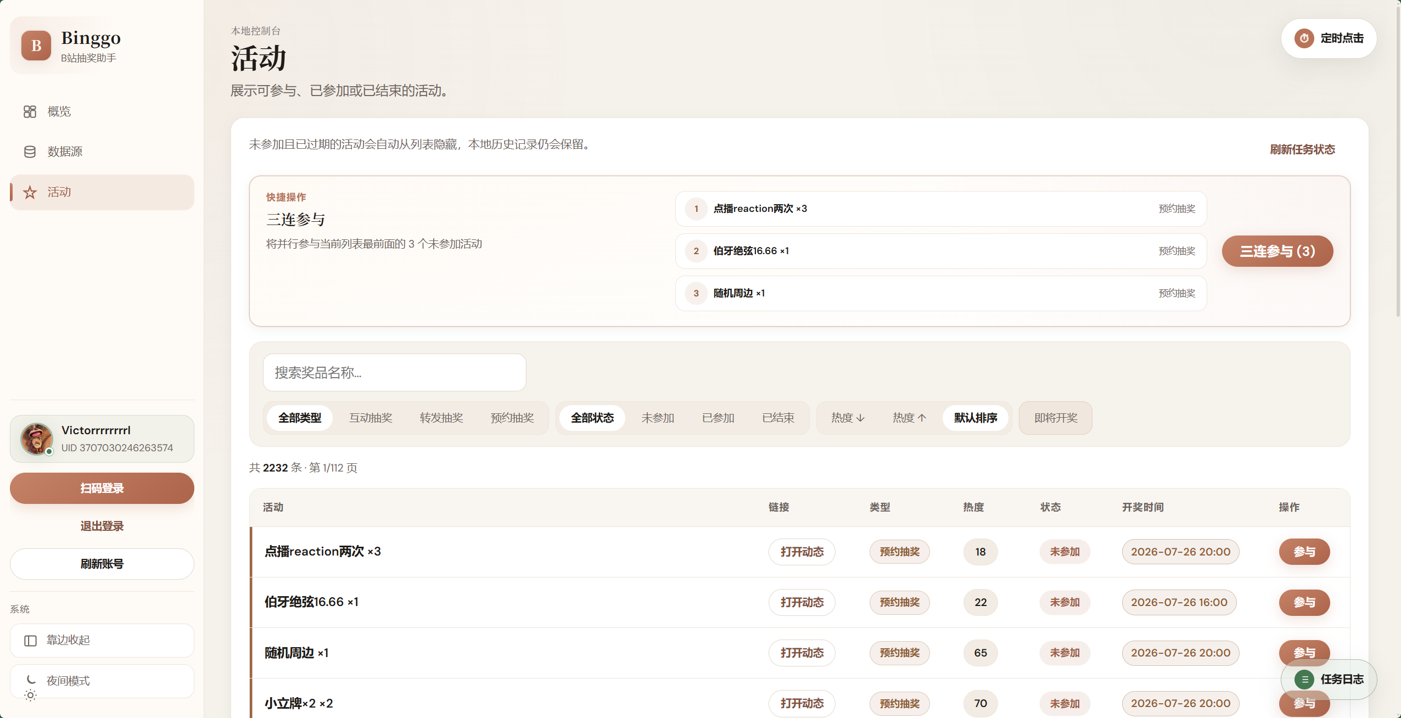Select the 活动 star icon
This screenshot has height=718, width=1401.
[x=30, y=192]
